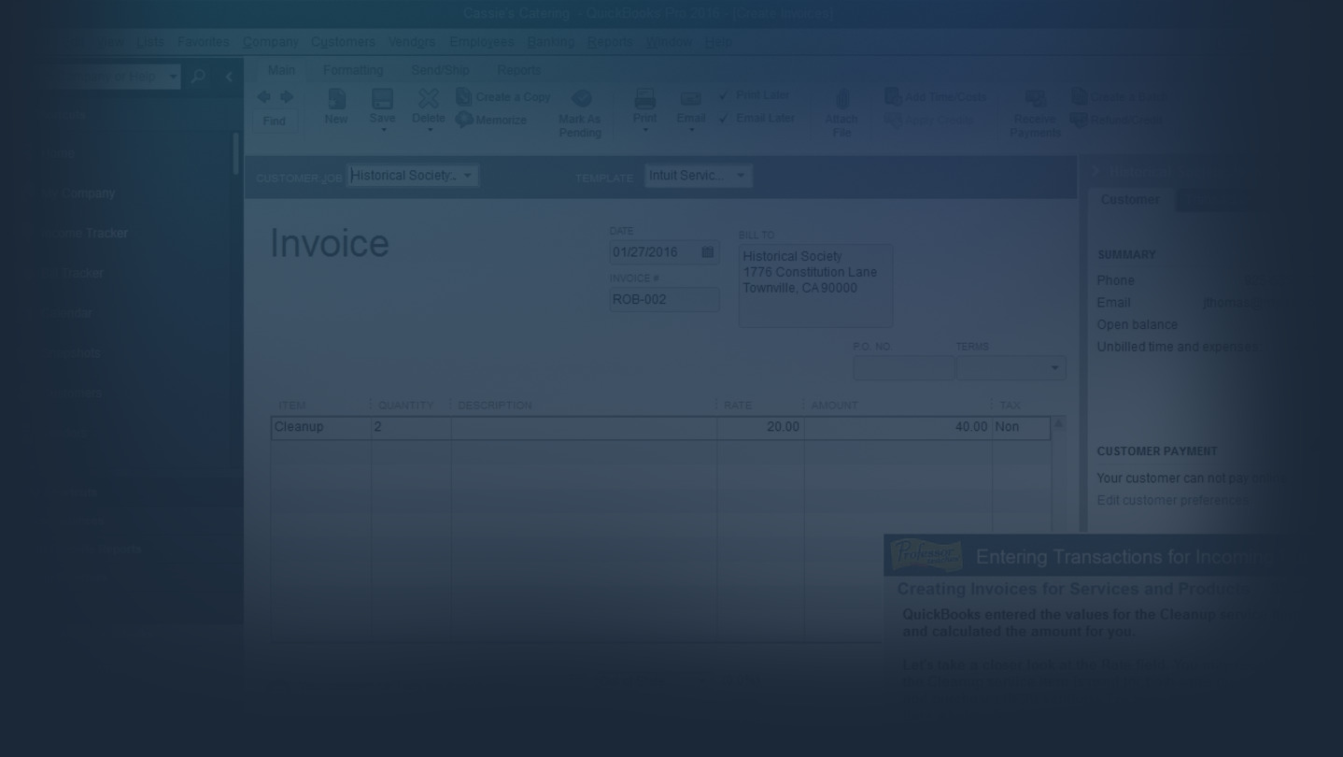
Task: Open the Employees menu
Action: [x=482, y=42]
